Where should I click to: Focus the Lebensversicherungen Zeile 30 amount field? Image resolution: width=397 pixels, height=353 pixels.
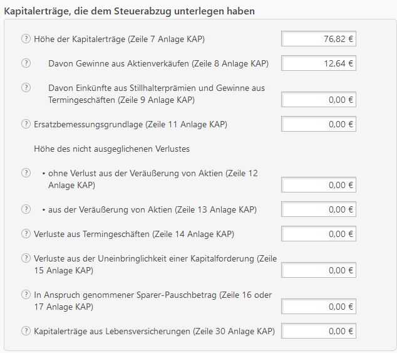pos(318,331)
